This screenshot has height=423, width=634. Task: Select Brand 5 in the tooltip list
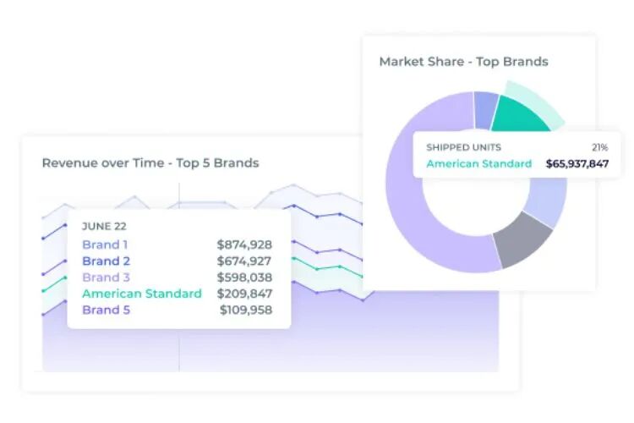coord(106,310)
